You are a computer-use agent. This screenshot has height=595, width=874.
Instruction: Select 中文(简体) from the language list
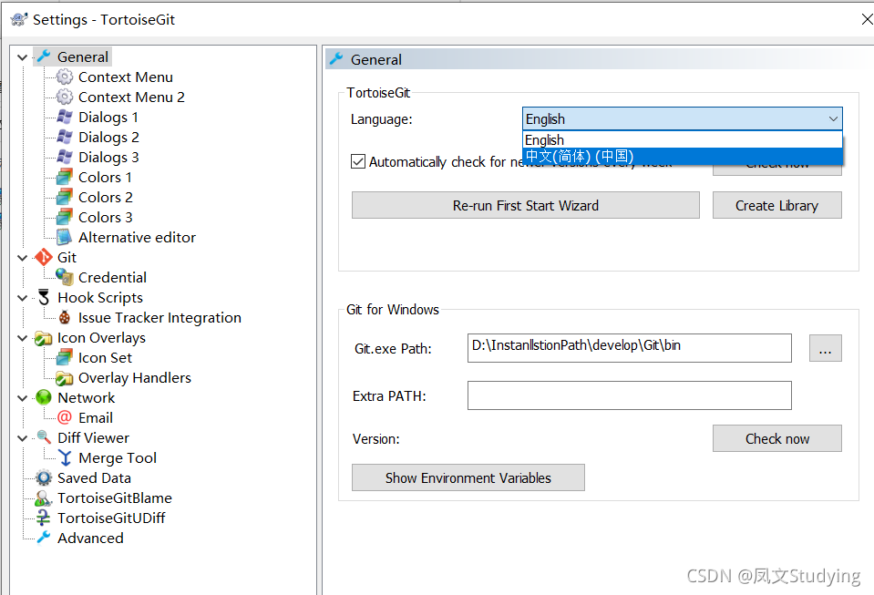coord(638,157)
